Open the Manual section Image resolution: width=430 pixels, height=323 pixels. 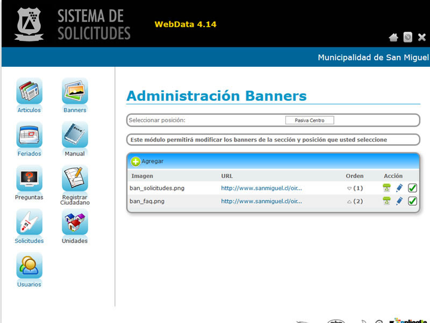coord(74,136)
